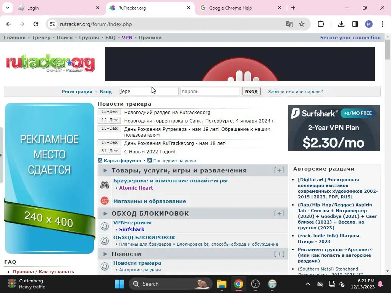Click the вход login button
Screen dimensions: 391x293
coord(251,91)
